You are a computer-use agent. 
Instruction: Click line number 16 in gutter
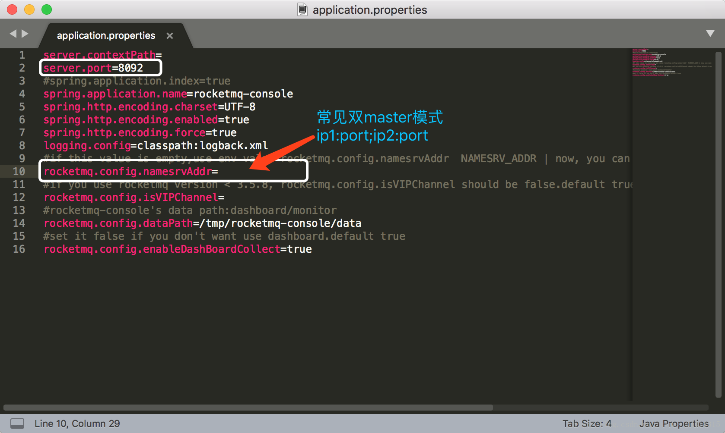point(19,249)
